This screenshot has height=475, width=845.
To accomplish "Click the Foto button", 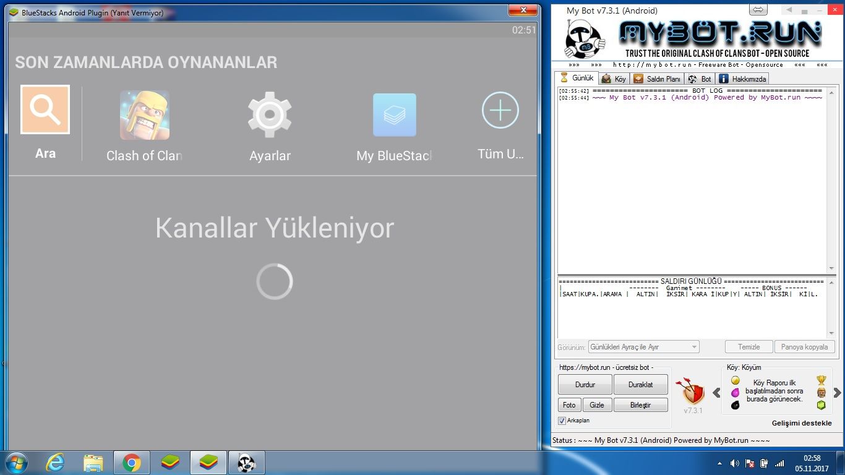I will (x=569, y=405).
